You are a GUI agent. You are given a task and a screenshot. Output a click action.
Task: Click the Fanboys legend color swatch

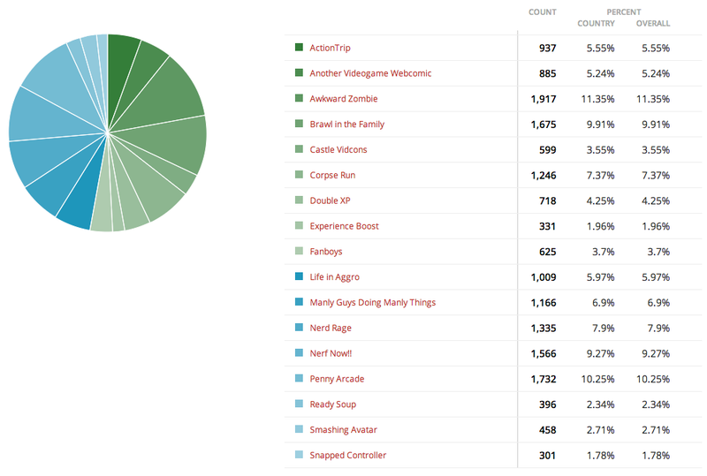(x=299, y=251)
